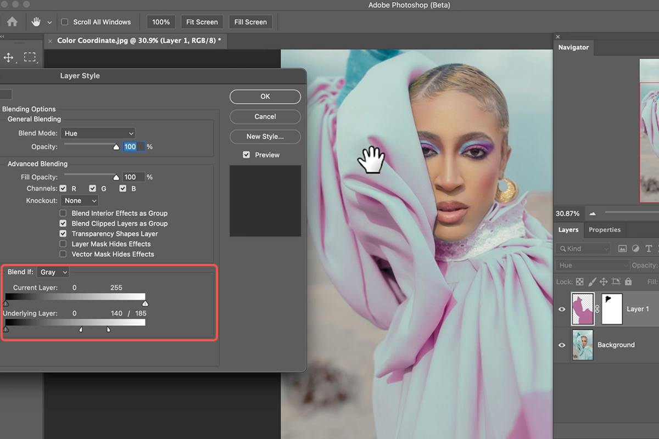Image resolution: width=659 pixels, height=439 pixels.
Task: Filter layers by adjustment layers icon
Action: click(x=635, y=249)
